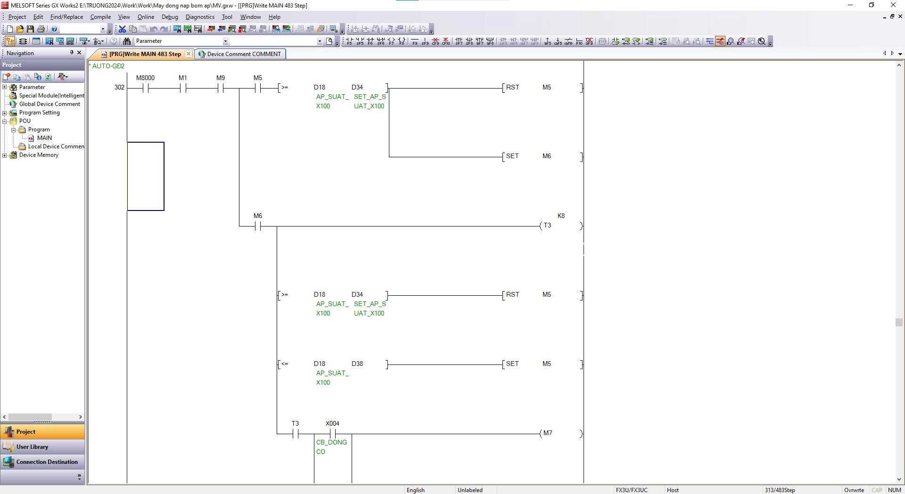Collapse the POU tree node

[x=5, y=121]
